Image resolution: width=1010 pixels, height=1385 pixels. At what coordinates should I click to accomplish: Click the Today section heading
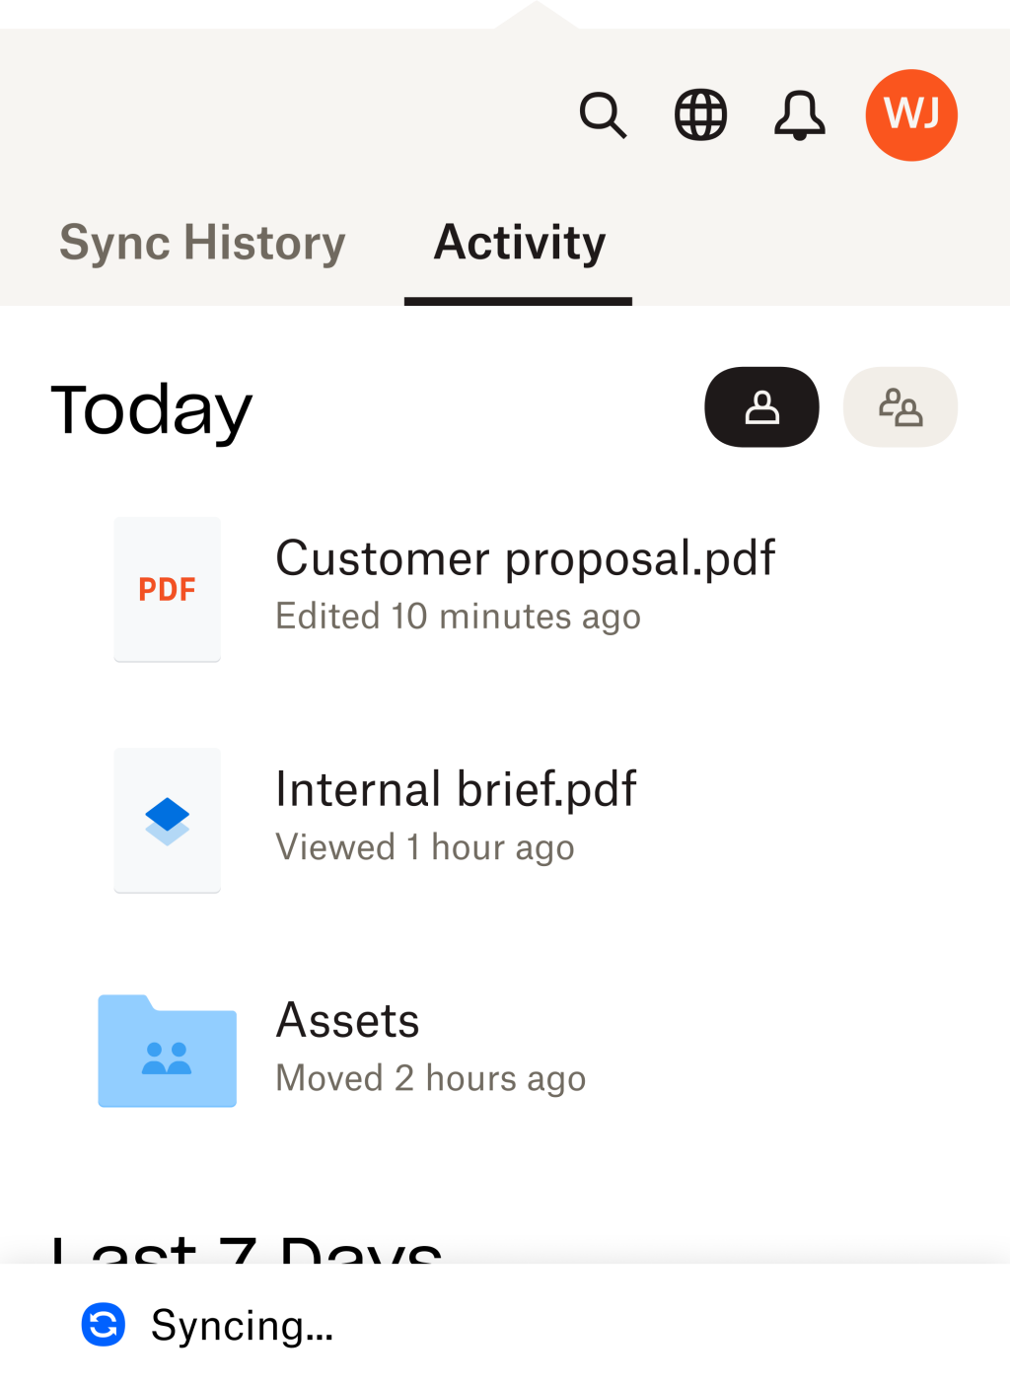pos(152,409)
